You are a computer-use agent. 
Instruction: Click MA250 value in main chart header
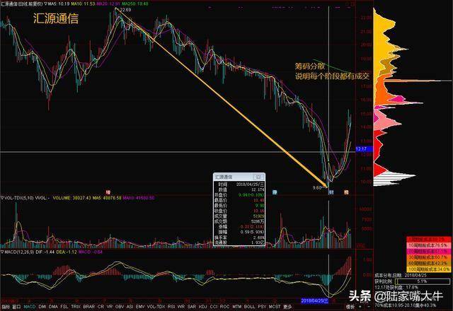point(135,4)
